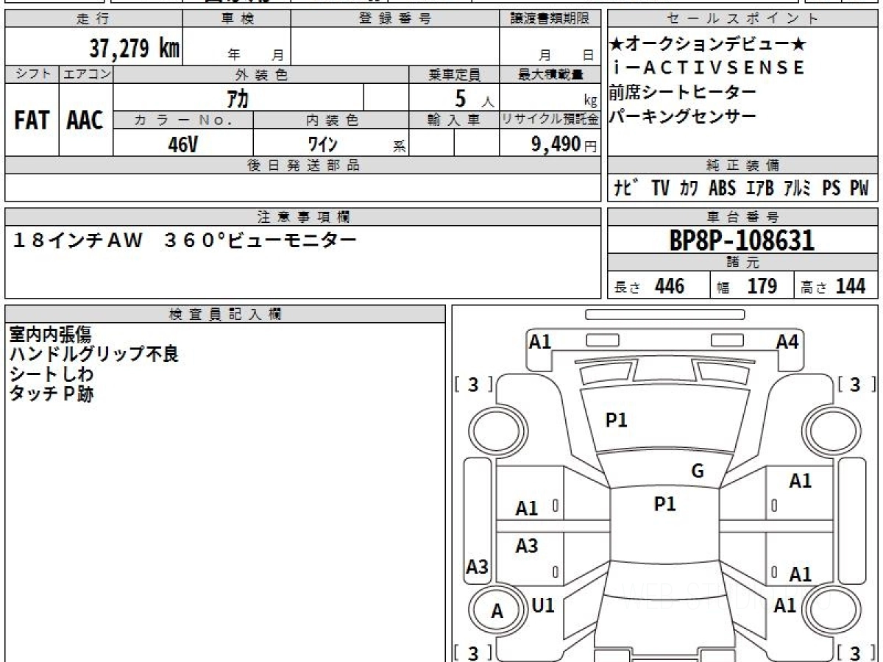
Task: Select chassis number BP8P-108631
Action: [x=742, y=240]
